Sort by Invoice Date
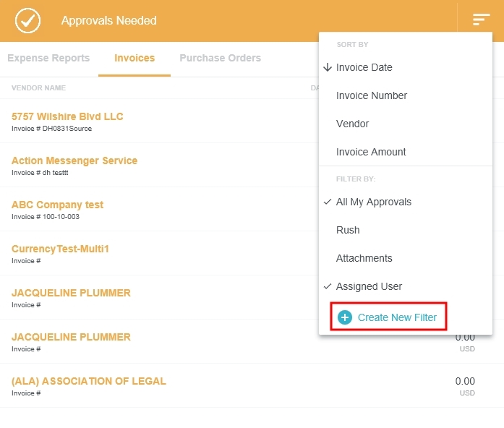The image size is (504, 428). click(364, 67)
